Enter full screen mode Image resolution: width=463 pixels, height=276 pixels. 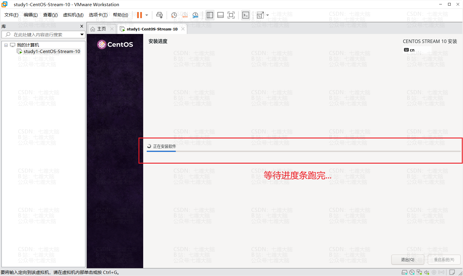[231, 15]
